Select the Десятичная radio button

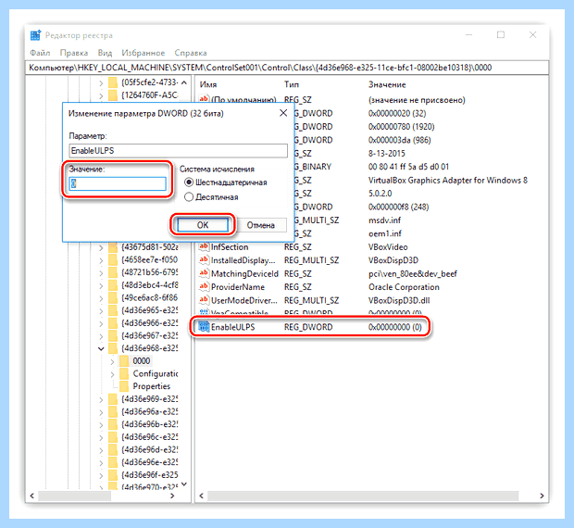pyautogui.click(x=189, y=197)
